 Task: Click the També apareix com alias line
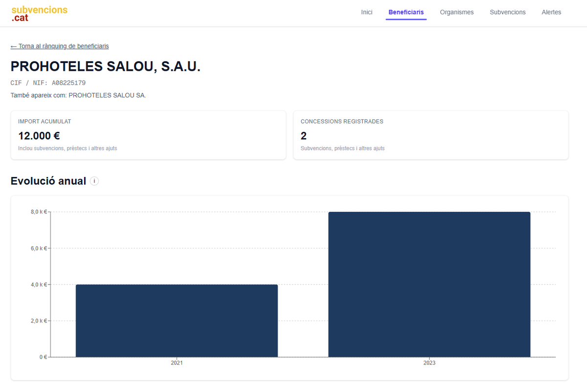pos(78,95)
